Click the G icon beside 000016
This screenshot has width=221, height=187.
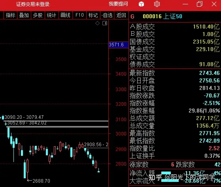tap(132, 17)
